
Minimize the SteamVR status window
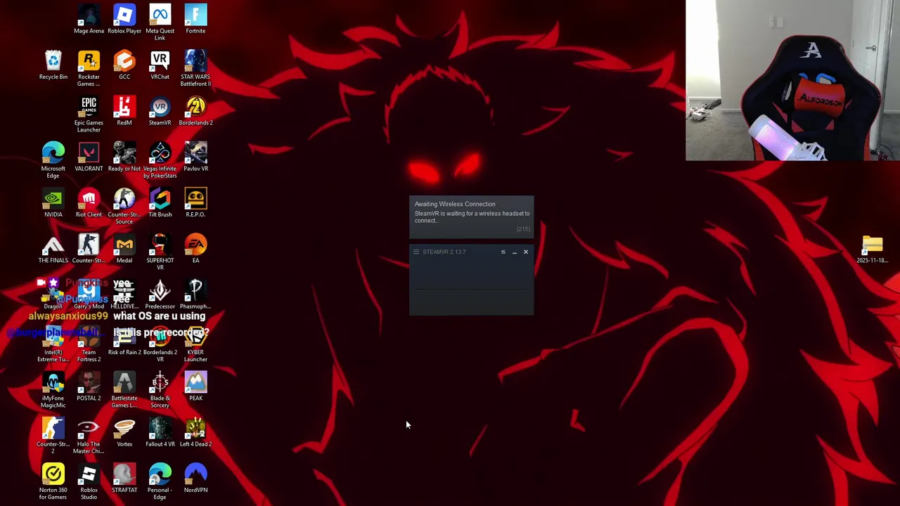click(514, 252)
